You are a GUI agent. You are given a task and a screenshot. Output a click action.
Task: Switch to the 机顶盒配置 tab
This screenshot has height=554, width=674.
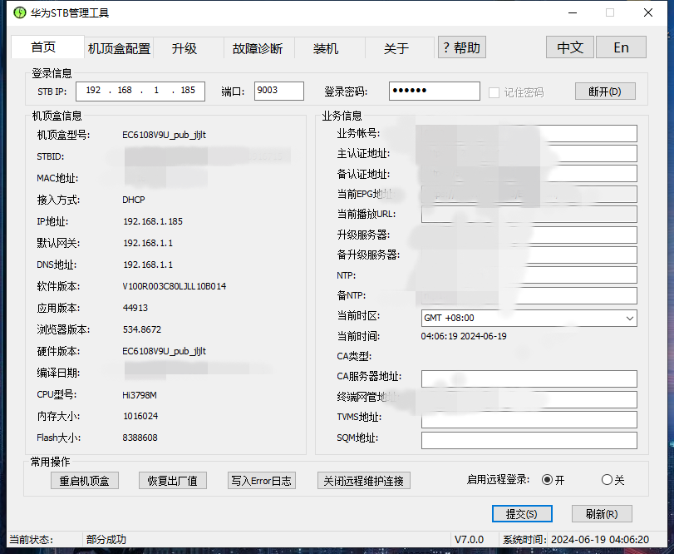pos(120,48)
